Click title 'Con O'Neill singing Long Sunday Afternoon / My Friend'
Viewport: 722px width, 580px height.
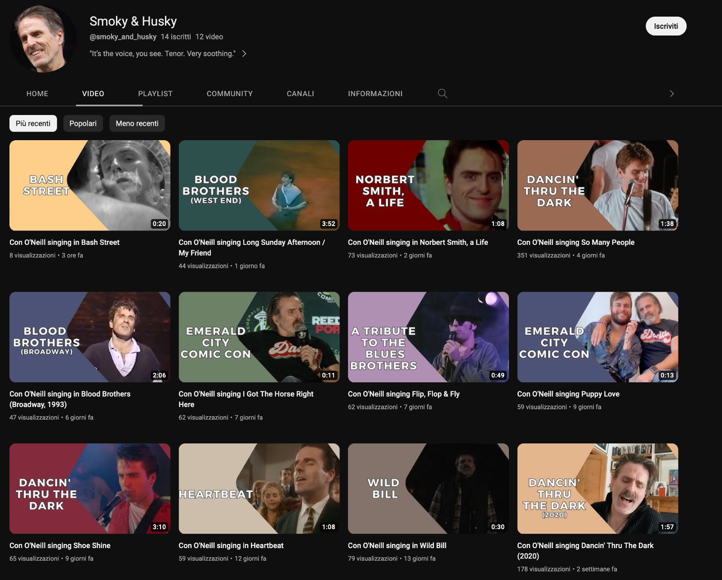(252, 248)
